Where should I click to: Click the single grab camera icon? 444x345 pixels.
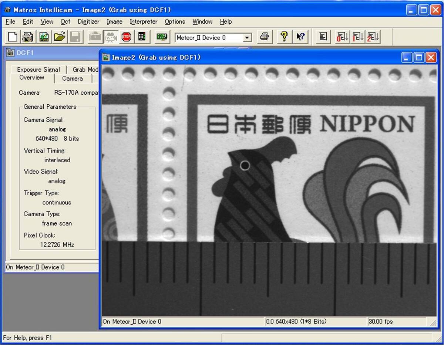95,37
